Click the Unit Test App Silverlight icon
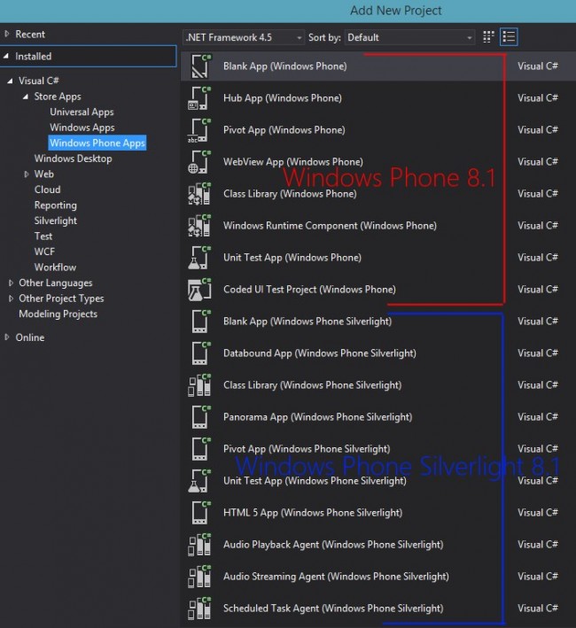This screenshot has width=576, height=628. tap(200, 481)
